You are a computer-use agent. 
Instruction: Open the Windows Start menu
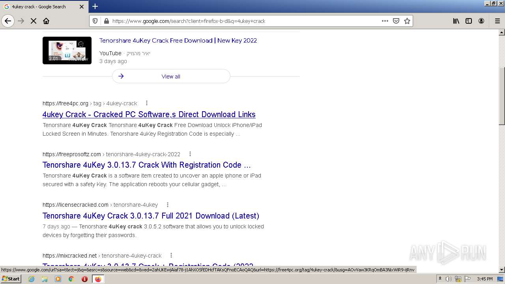[11, 278]
